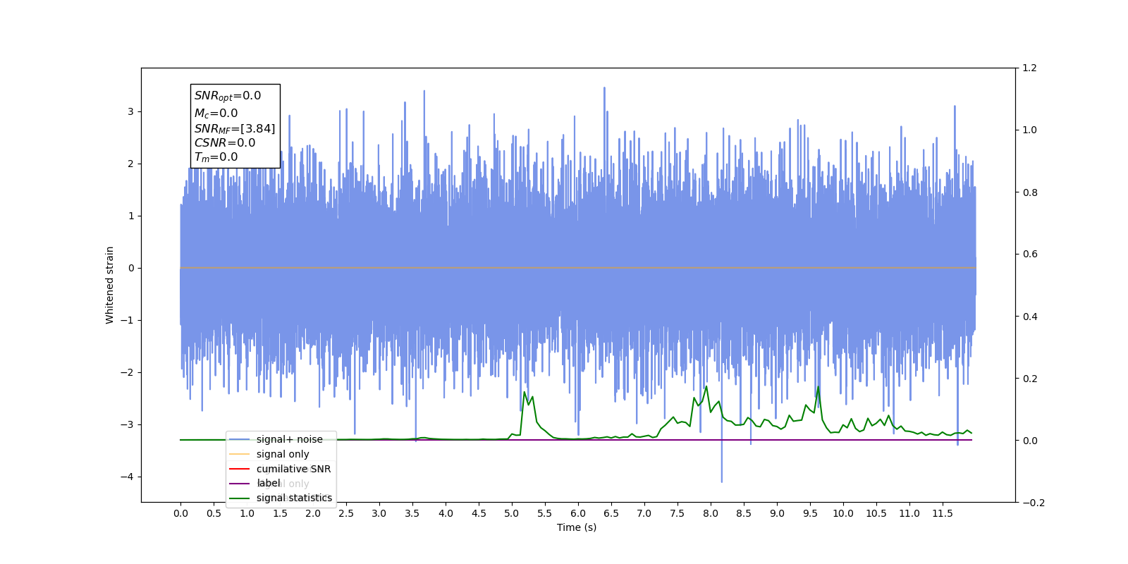Click the 'signal only' legend label
This screenshot has height=564, width=1128.
[x=283, y=454]
